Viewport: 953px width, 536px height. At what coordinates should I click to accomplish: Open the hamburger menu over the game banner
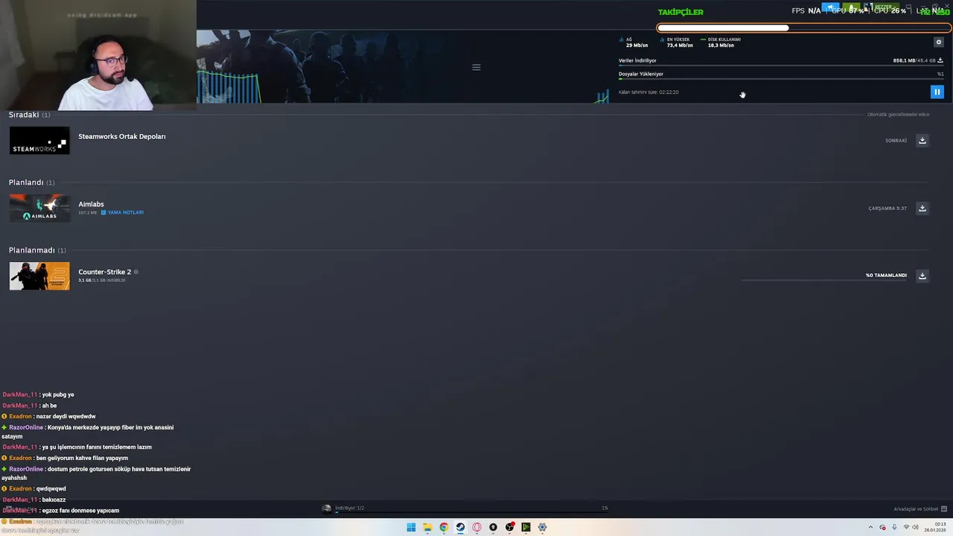[476, 67]
